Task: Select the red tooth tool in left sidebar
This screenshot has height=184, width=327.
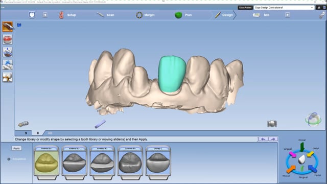Action: 8,39
